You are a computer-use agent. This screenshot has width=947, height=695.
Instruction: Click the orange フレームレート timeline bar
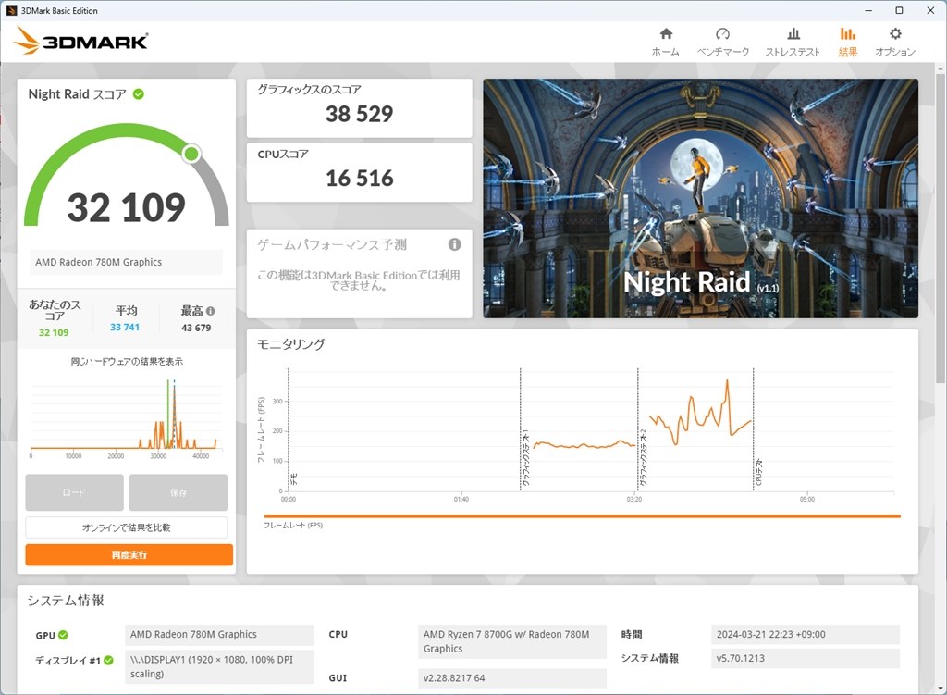point(582,516)
